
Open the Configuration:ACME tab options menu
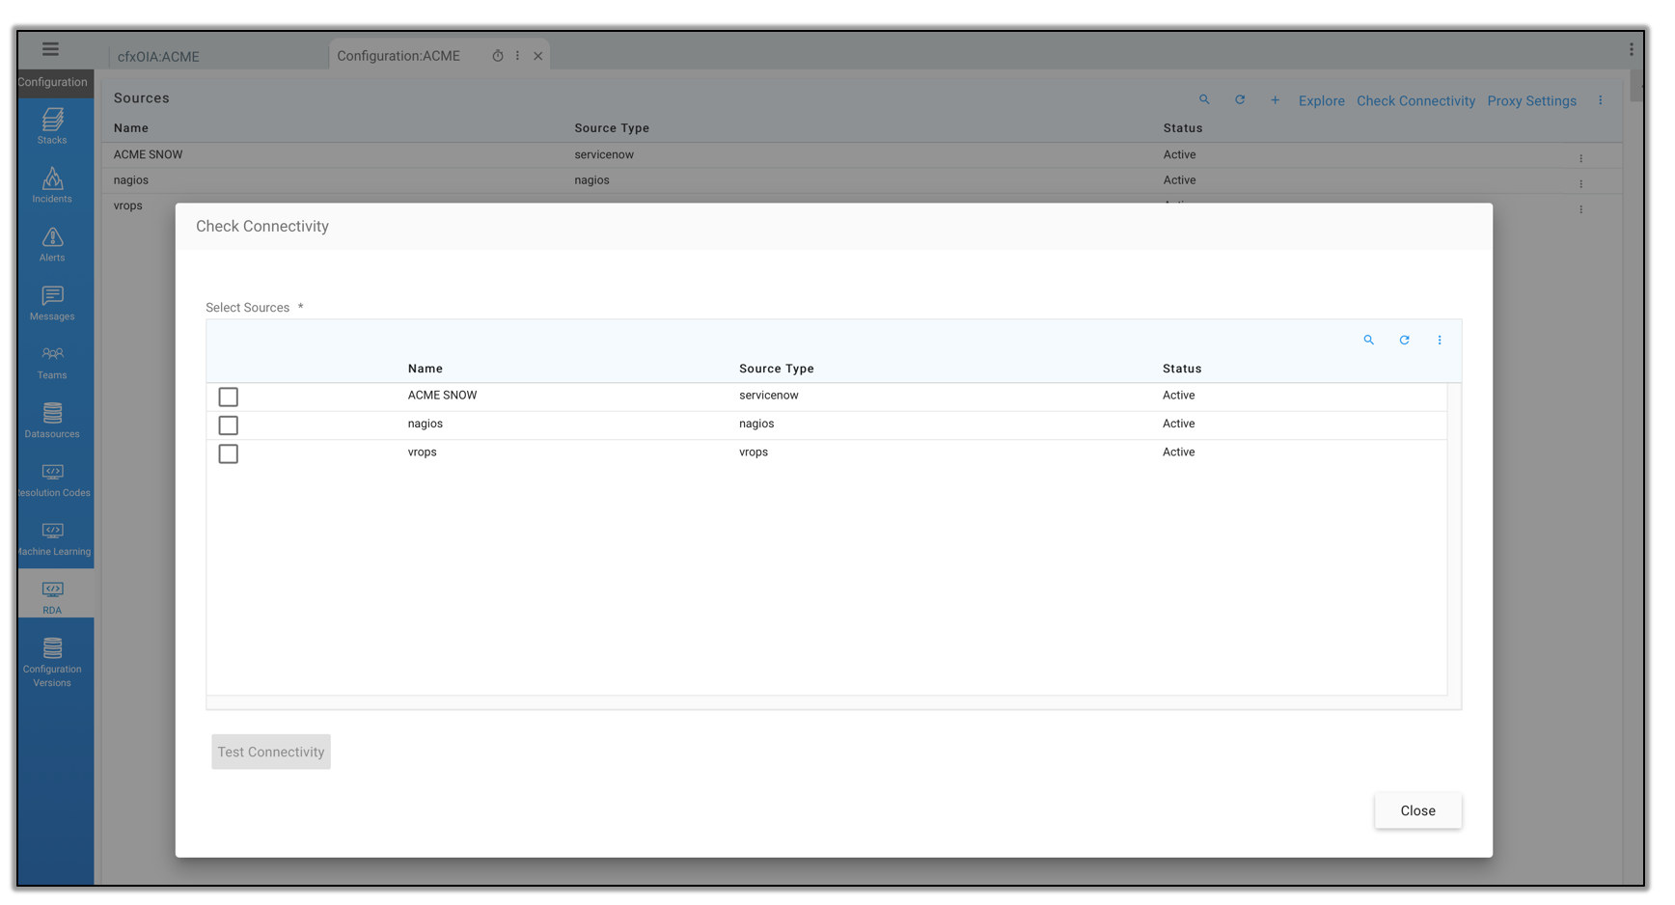pos(518,56)
